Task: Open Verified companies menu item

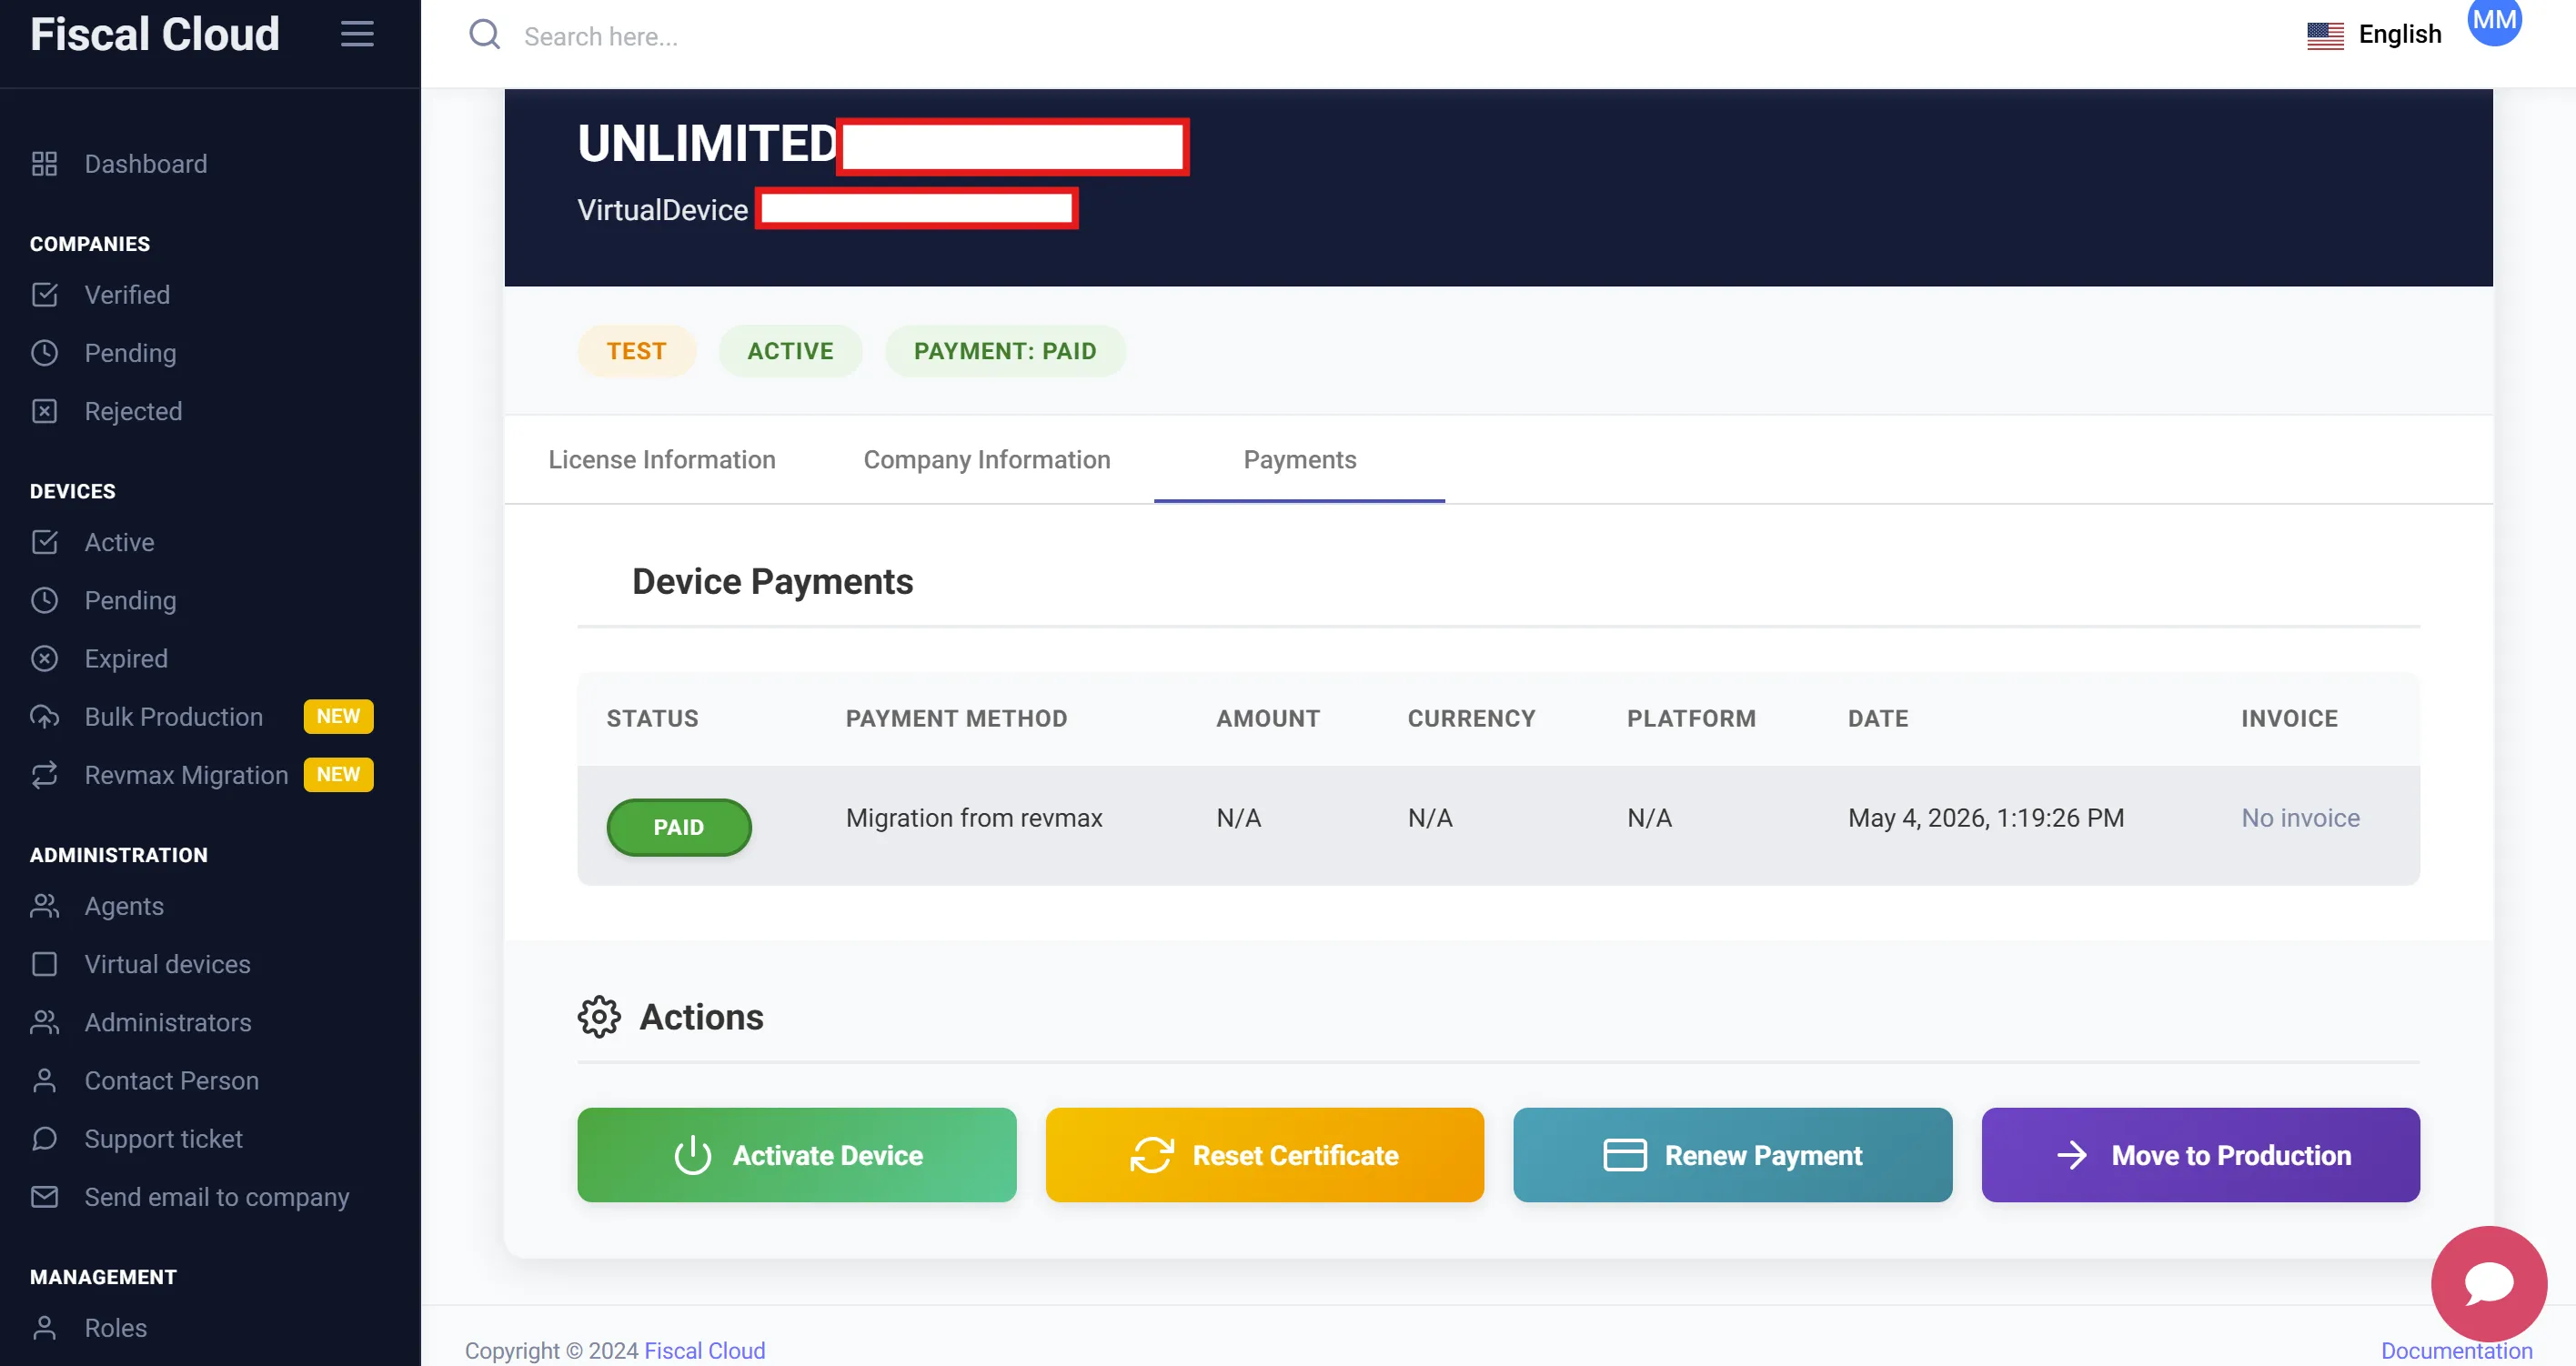Action: (x=127, y=295)
